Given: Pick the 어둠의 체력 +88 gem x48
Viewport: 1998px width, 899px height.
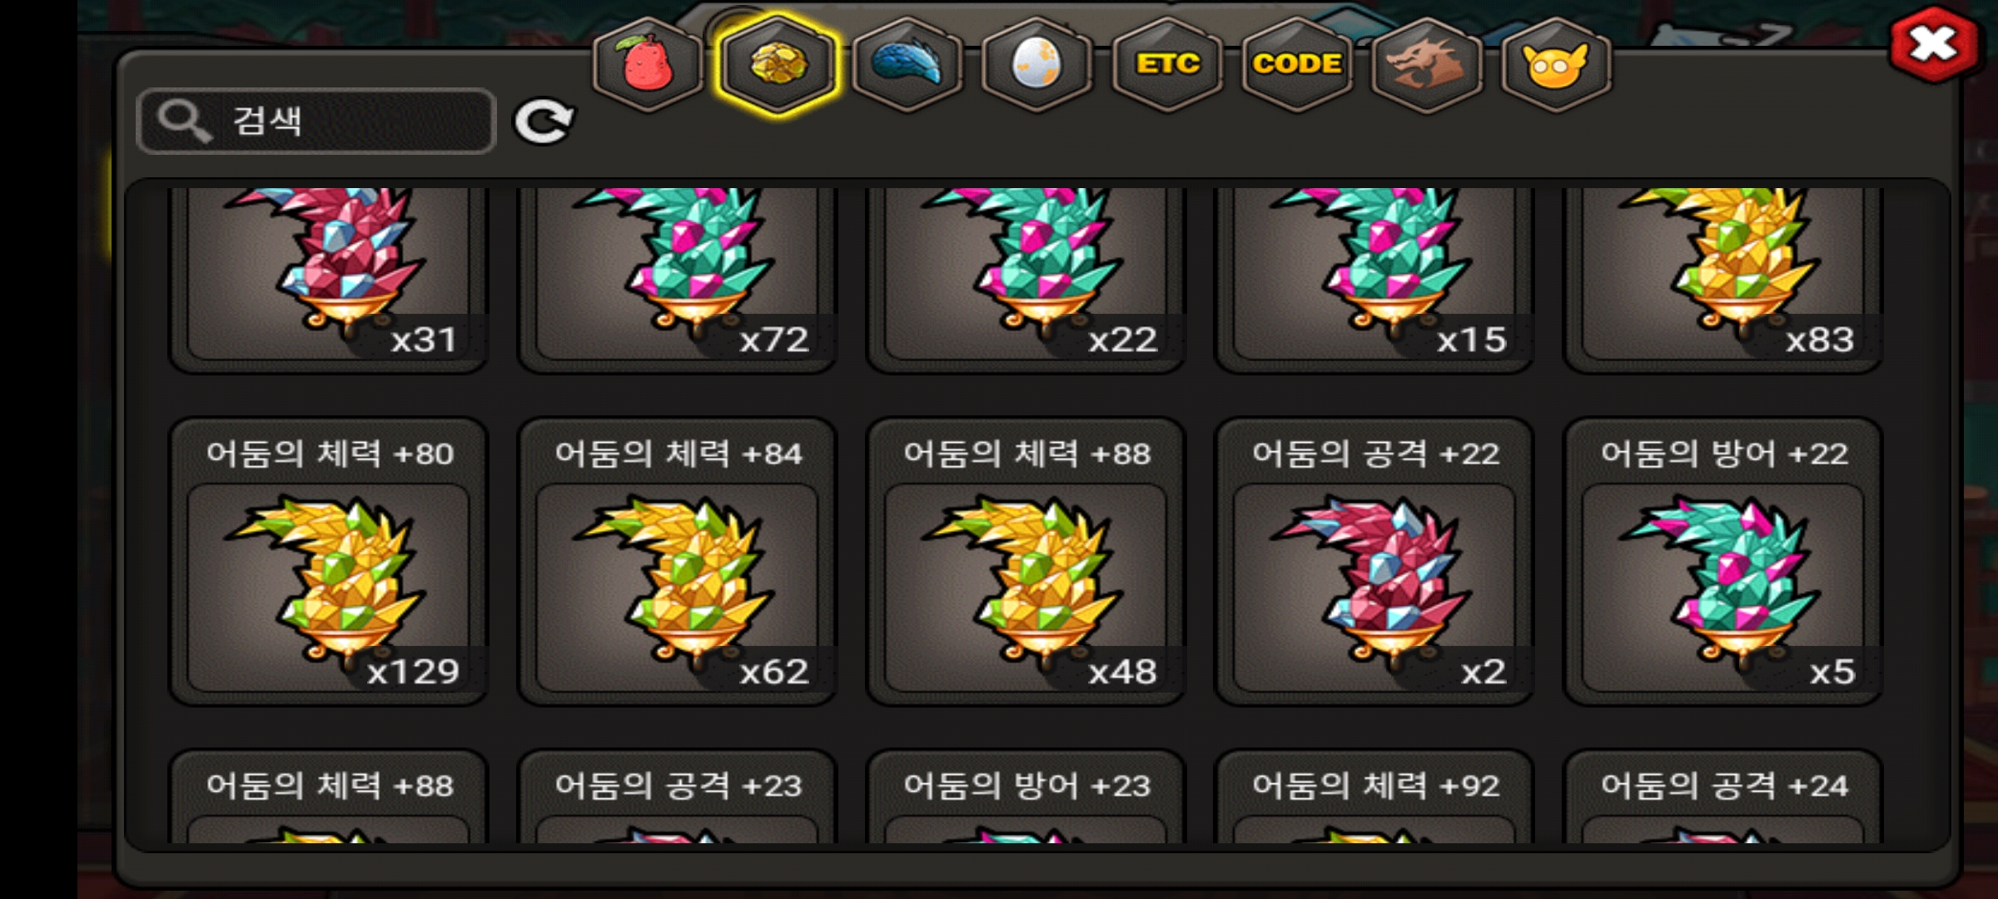Looking at the screenshot, I should (x=1026, y=562).
